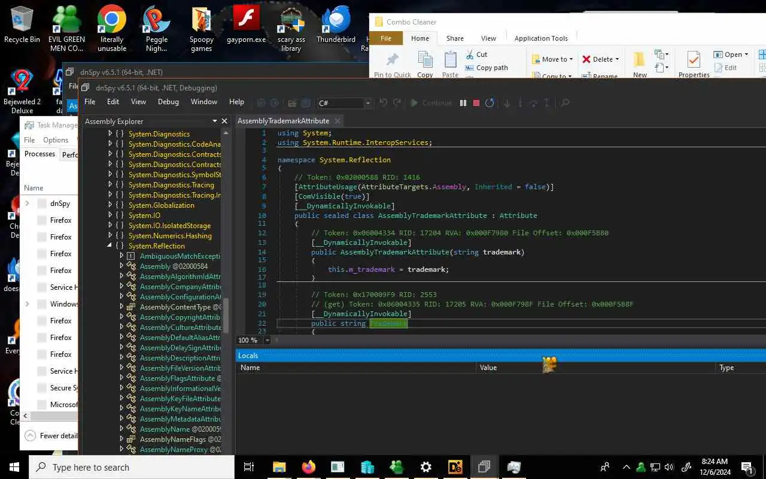Open Task View on the taskbar

click(250, 467)
